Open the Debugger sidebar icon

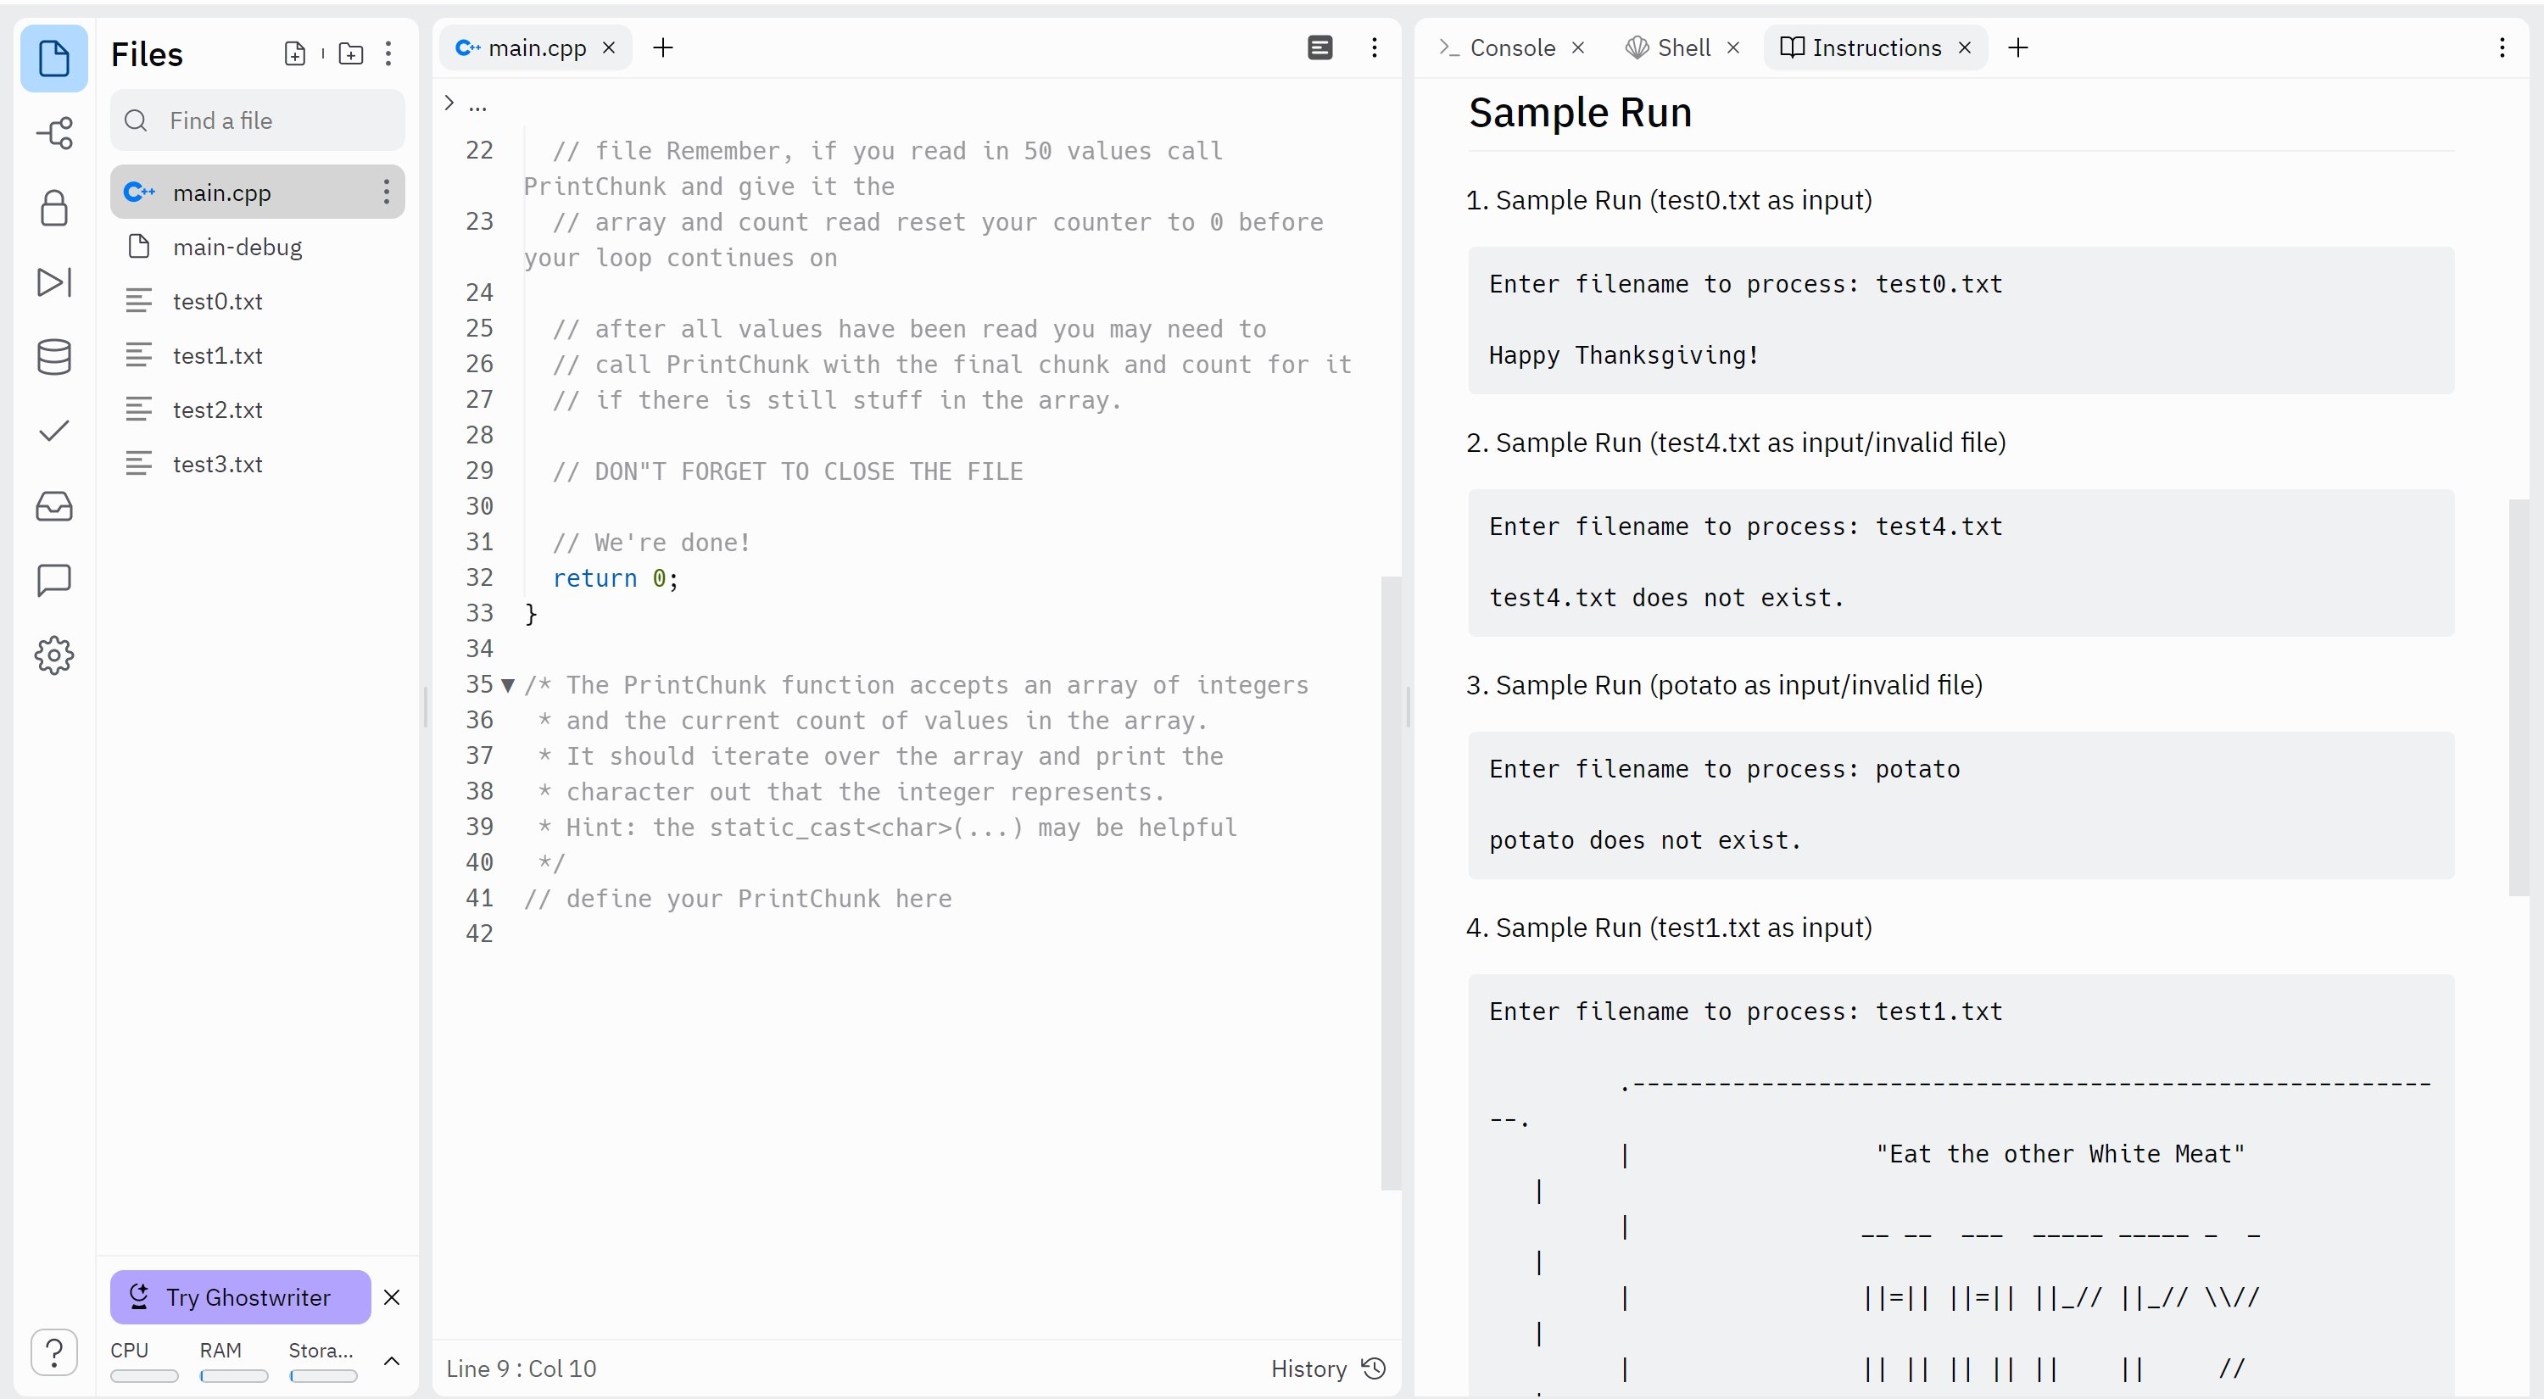pyautogui.click(x=54, y=282)
